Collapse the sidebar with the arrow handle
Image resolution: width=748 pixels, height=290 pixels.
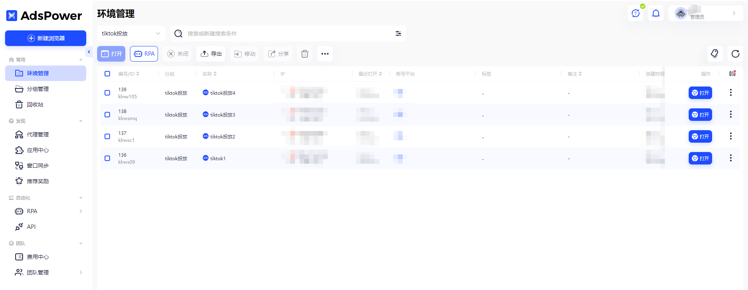(x=89, y=52)
